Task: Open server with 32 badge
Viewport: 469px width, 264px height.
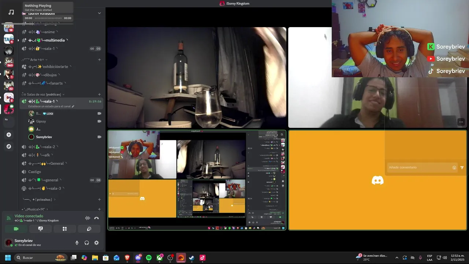Action: coord(9,86)
